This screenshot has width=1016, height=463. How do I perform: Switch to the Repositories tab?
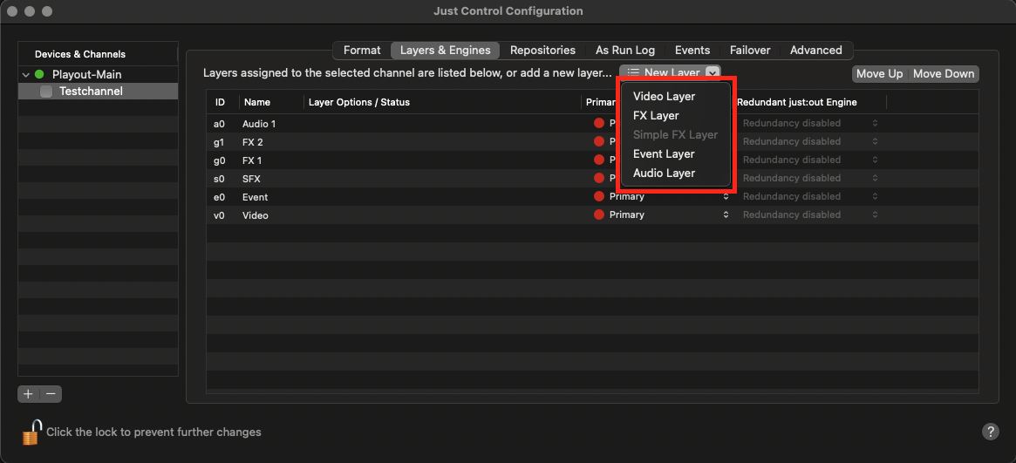click(542, 50)
